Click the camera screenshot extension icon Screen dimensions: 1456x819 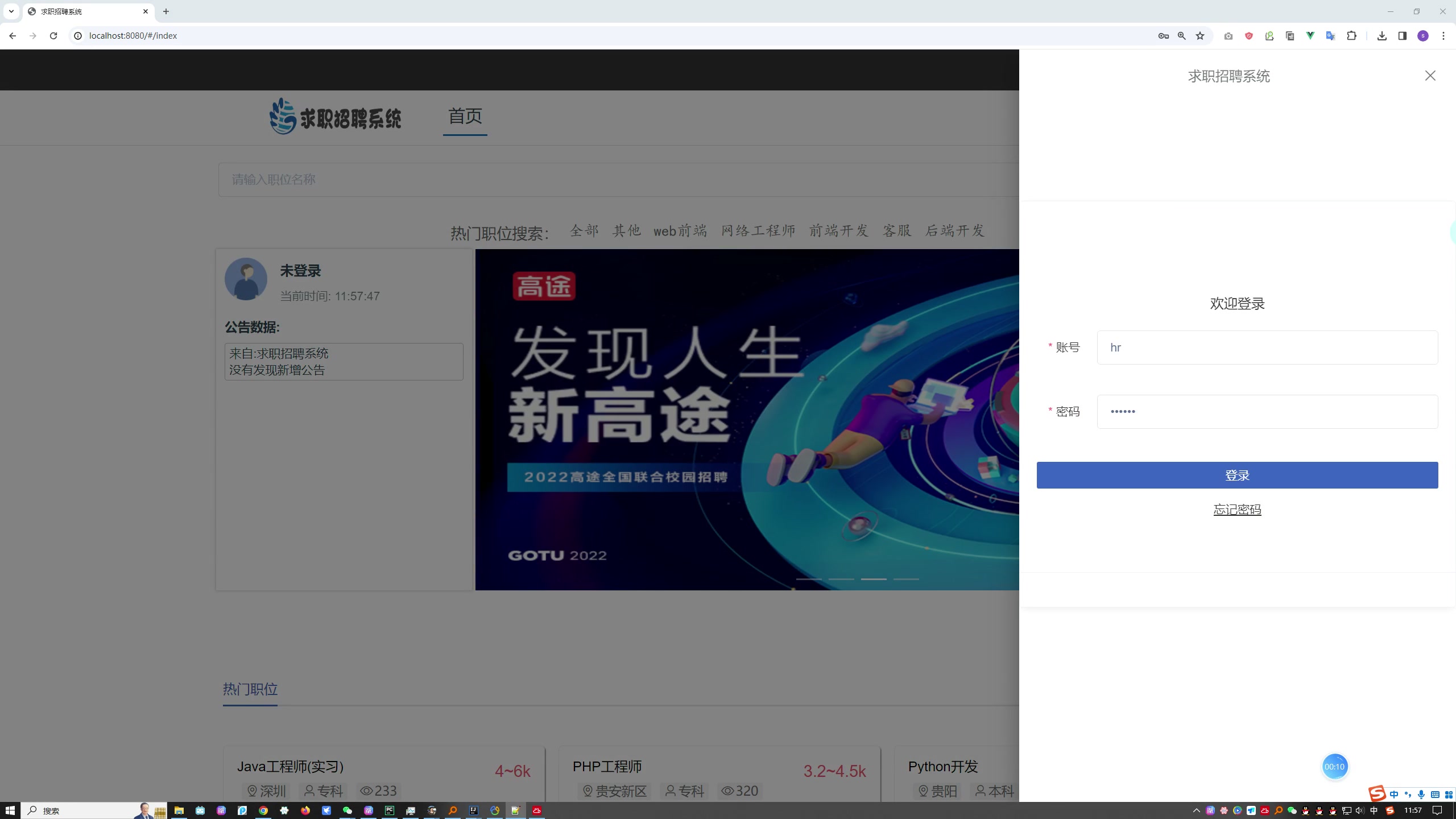point(1228,36)
